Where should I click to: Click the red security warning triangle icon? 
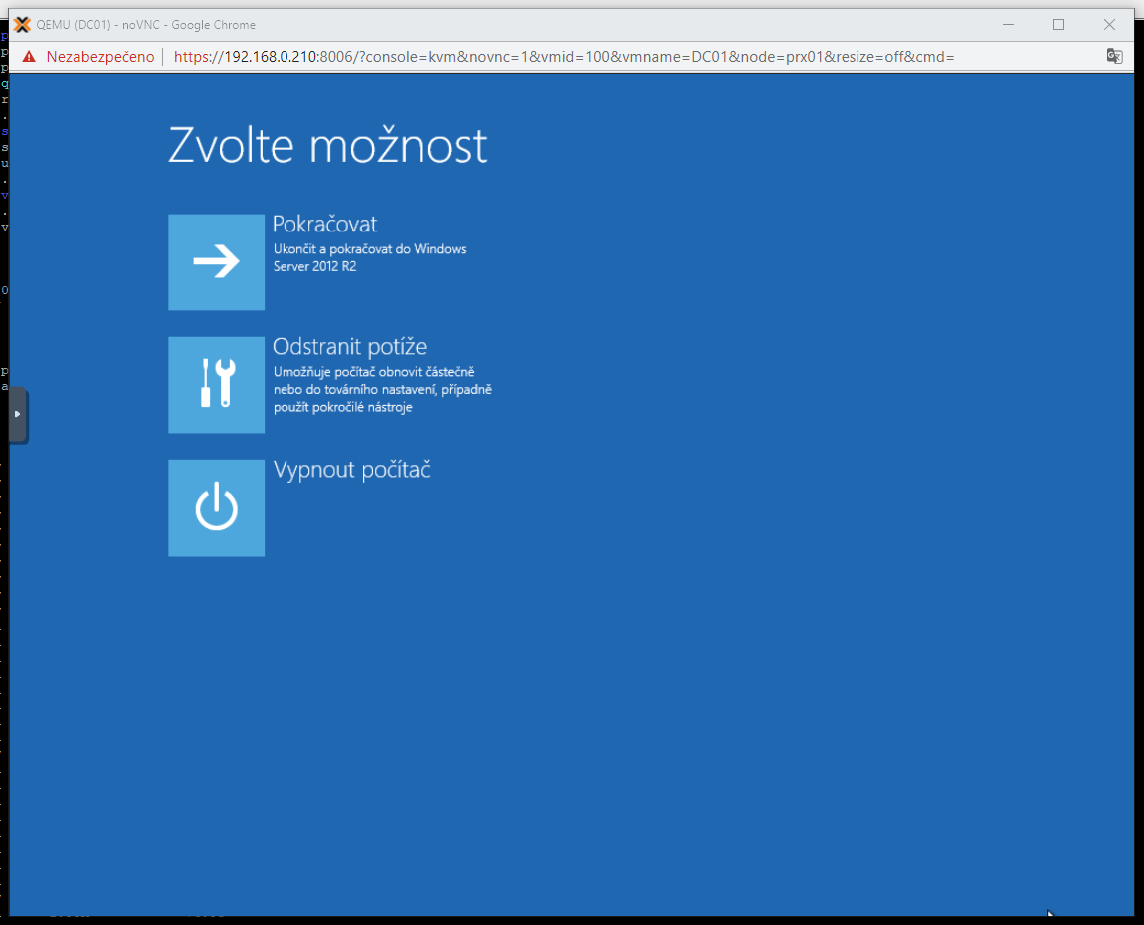tap(29, 57)
